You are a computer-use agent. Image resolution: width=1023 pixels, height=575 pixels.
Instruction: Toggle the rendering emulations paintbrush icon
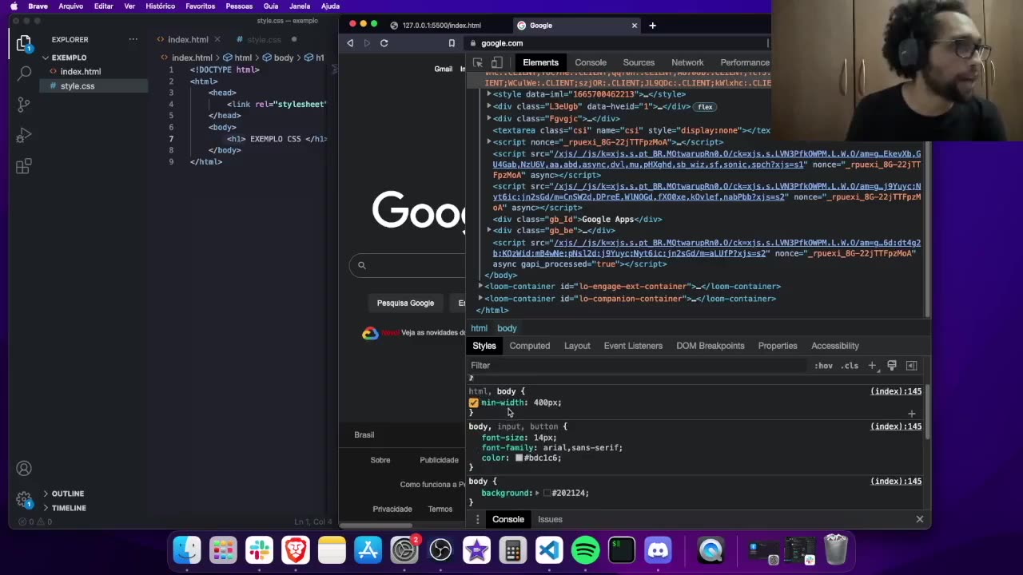point(892,366)
